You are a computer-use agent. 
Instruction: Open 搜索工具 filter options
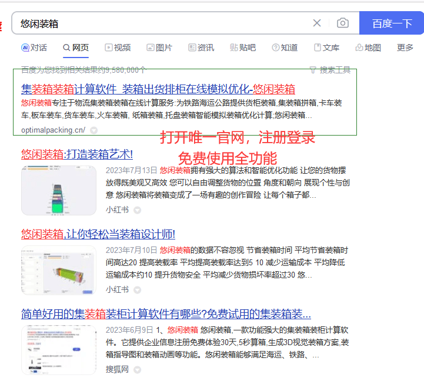click(x=330, y=70)
